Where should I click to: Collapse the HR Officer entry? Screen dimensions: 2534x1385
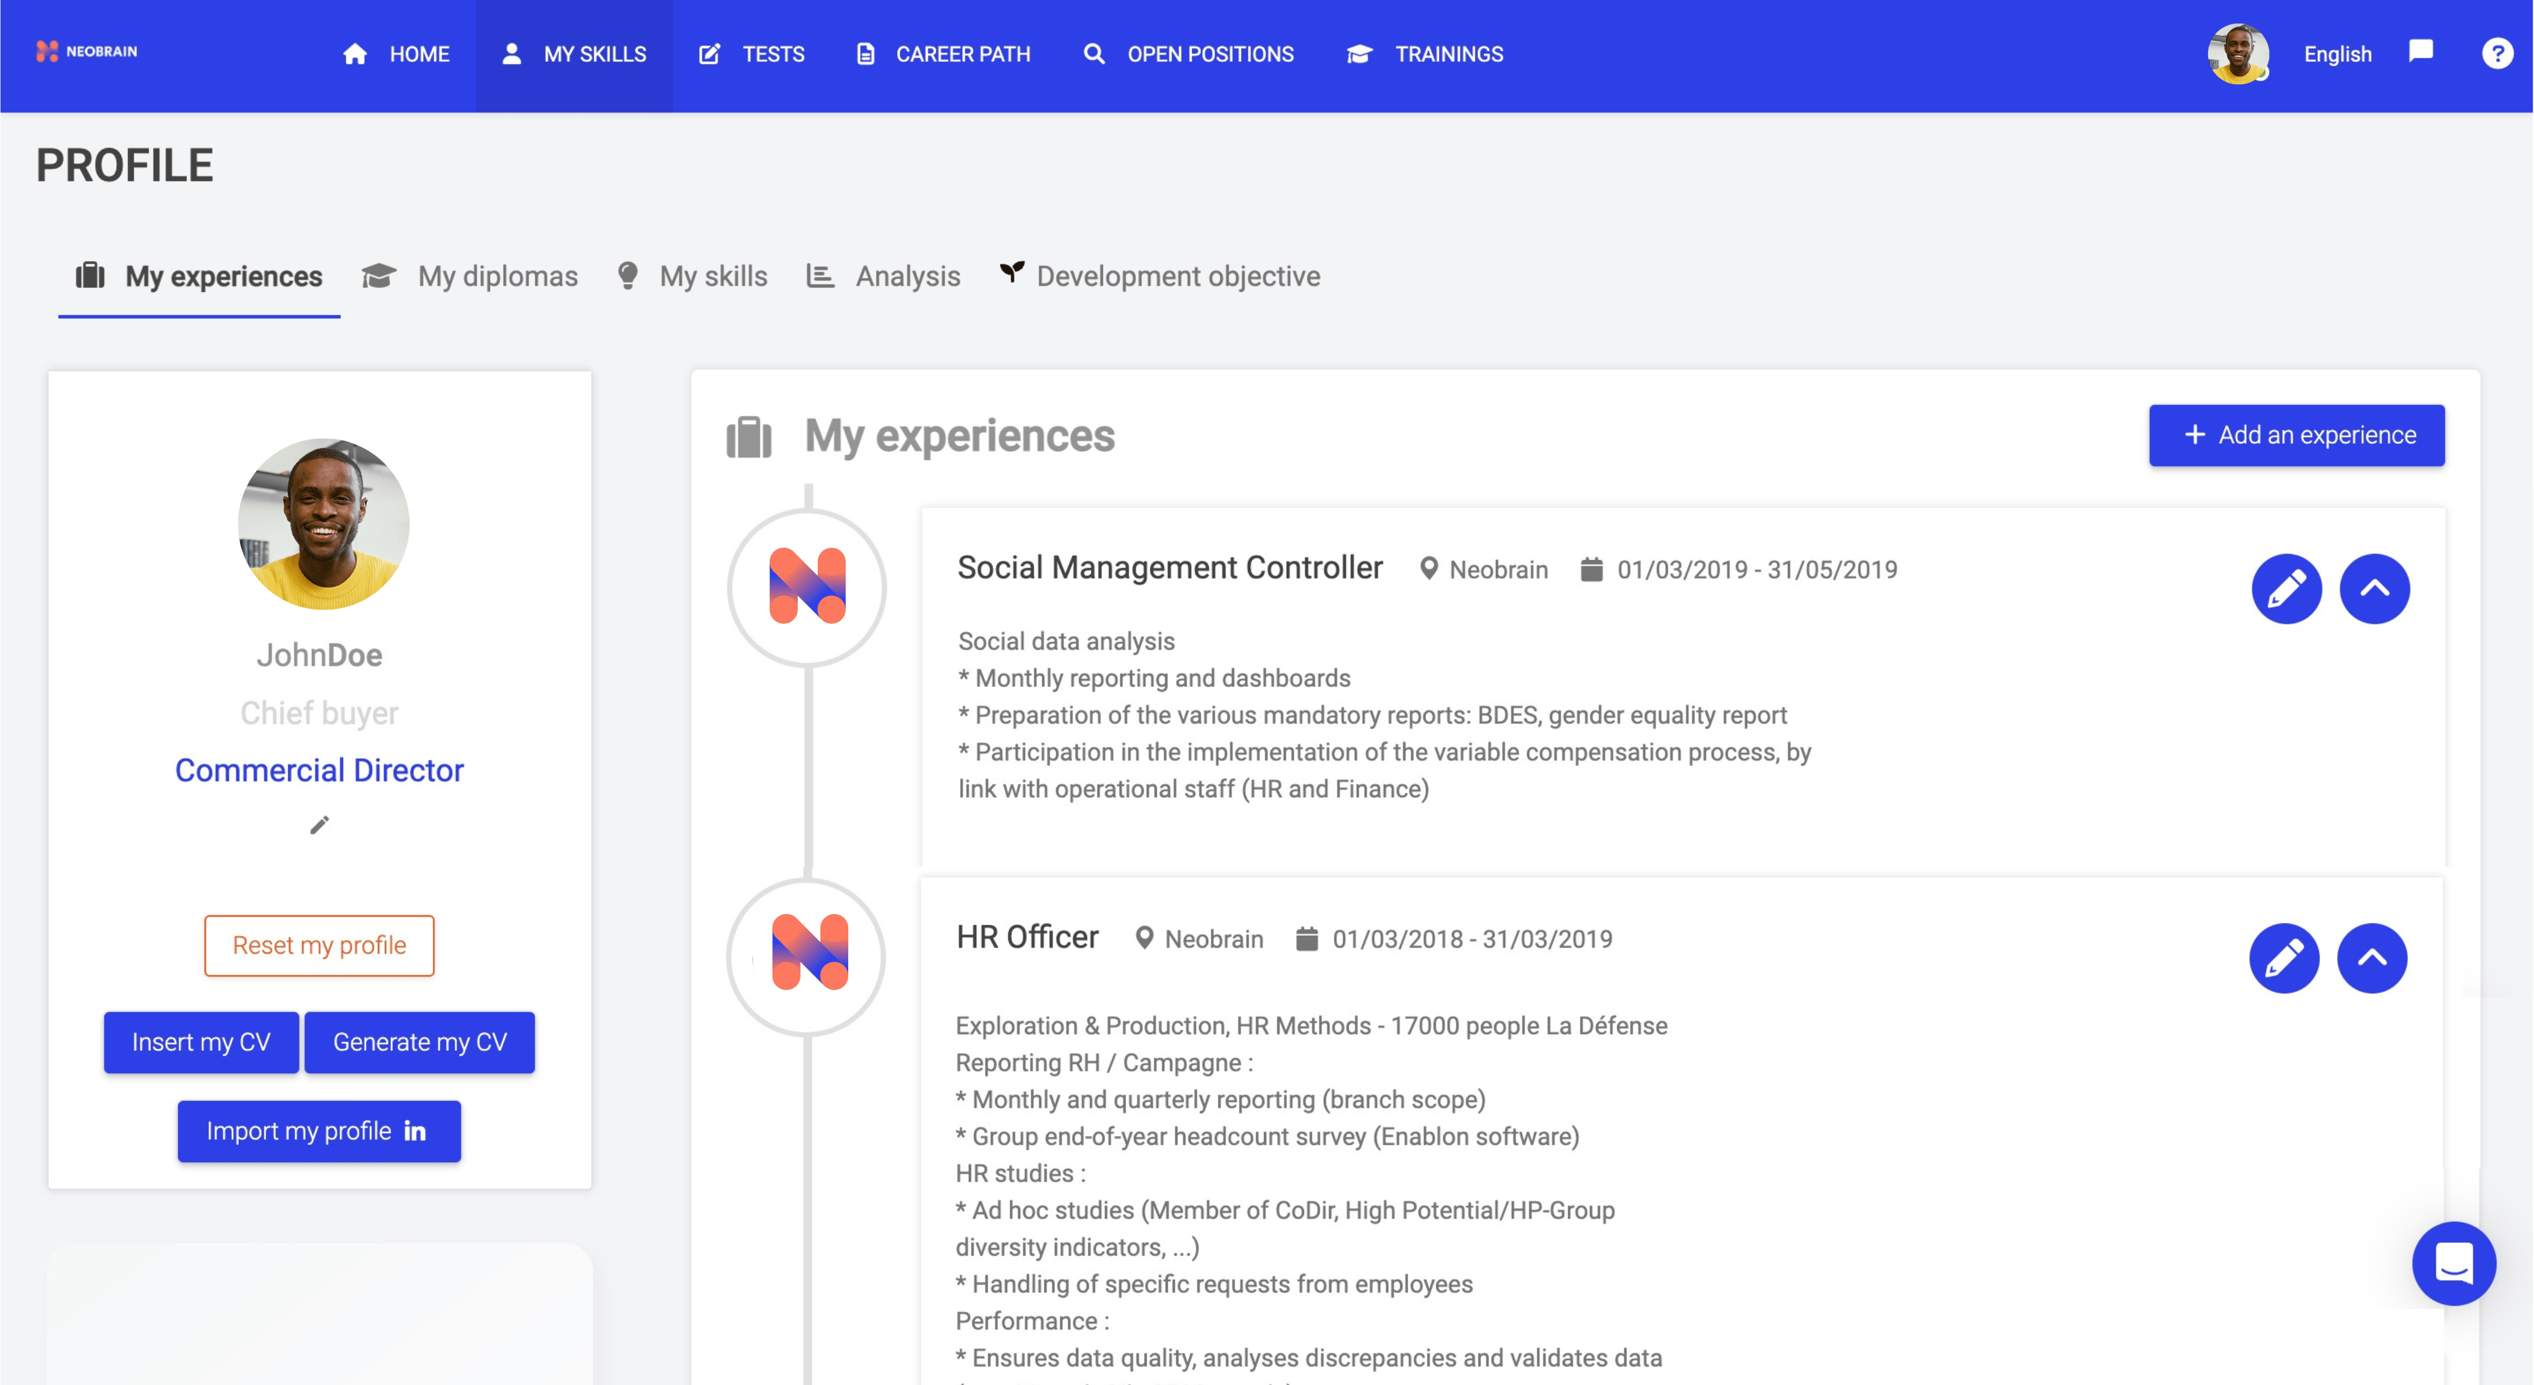pyautogui.click(x=2371, y=958)
